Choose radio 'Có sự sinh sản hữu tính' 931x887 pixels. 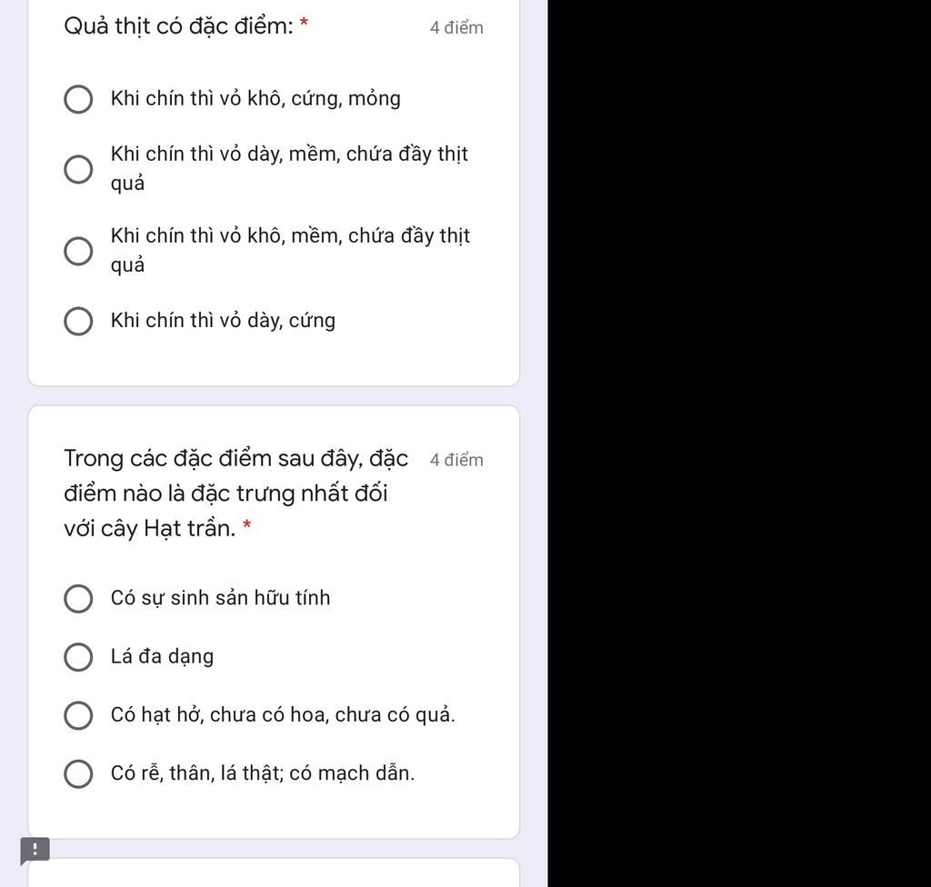78,599
